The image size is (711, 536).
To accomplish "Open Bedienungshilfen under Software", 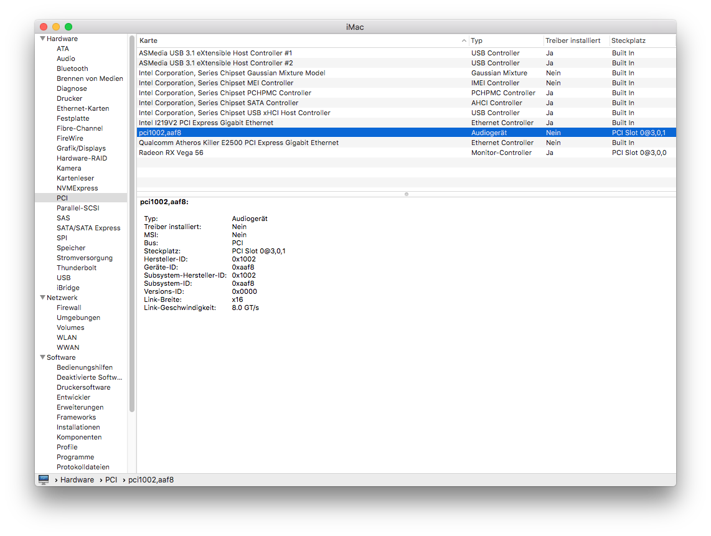I will click(x=84, y=368).
